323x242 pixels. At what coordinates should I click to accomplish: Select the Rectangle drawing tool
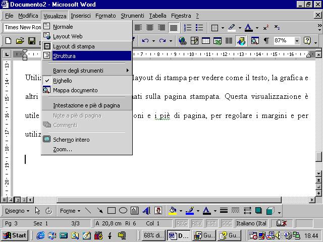[x=112, y=211]
